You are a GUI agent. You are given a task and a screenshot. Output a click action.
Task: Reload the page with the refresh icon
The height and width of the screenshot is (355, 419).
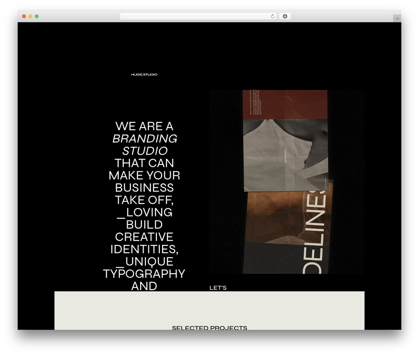point(272,16)
